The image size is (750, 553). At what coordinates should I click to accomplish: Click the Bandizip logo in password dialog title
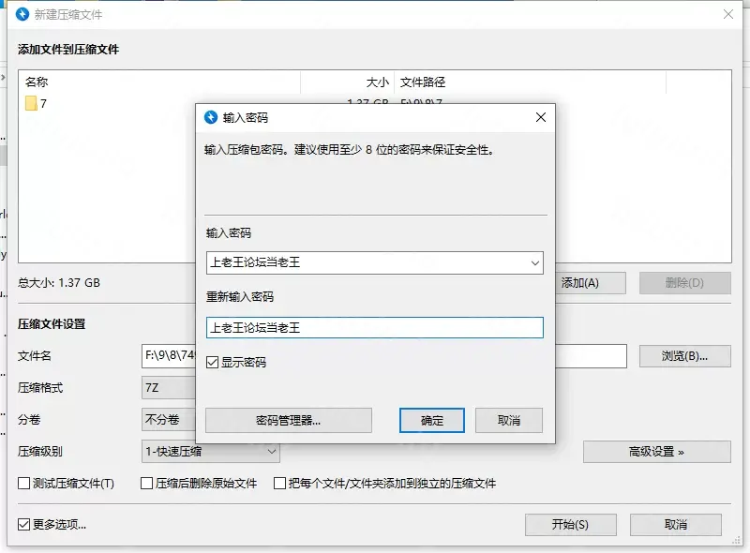210,117
